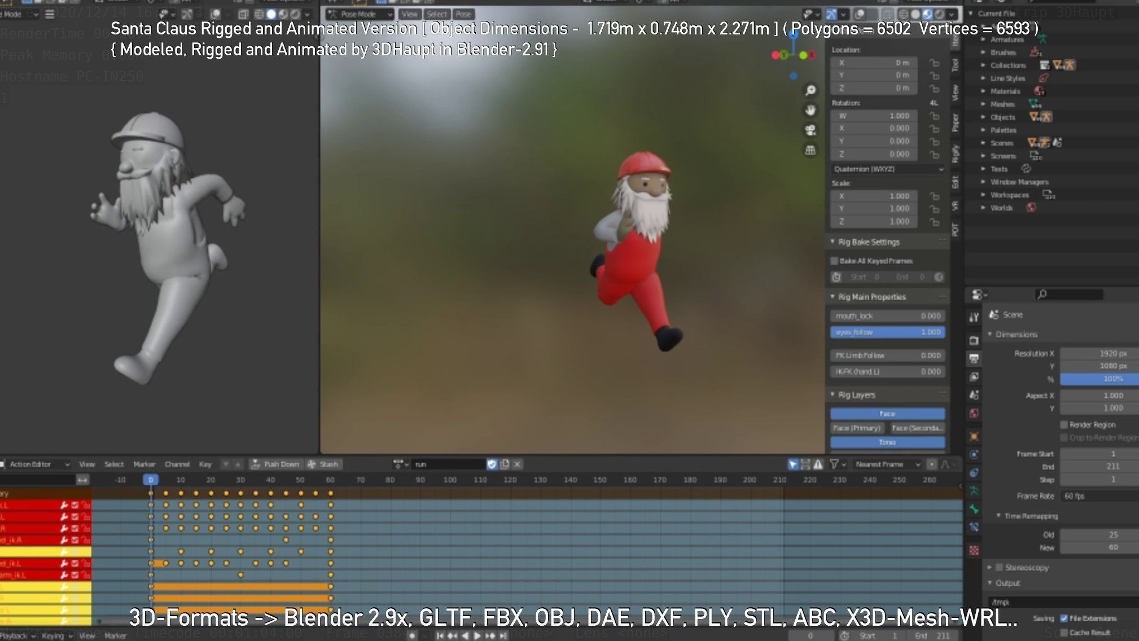Open the Render properties tab icon

coord(974,340)
